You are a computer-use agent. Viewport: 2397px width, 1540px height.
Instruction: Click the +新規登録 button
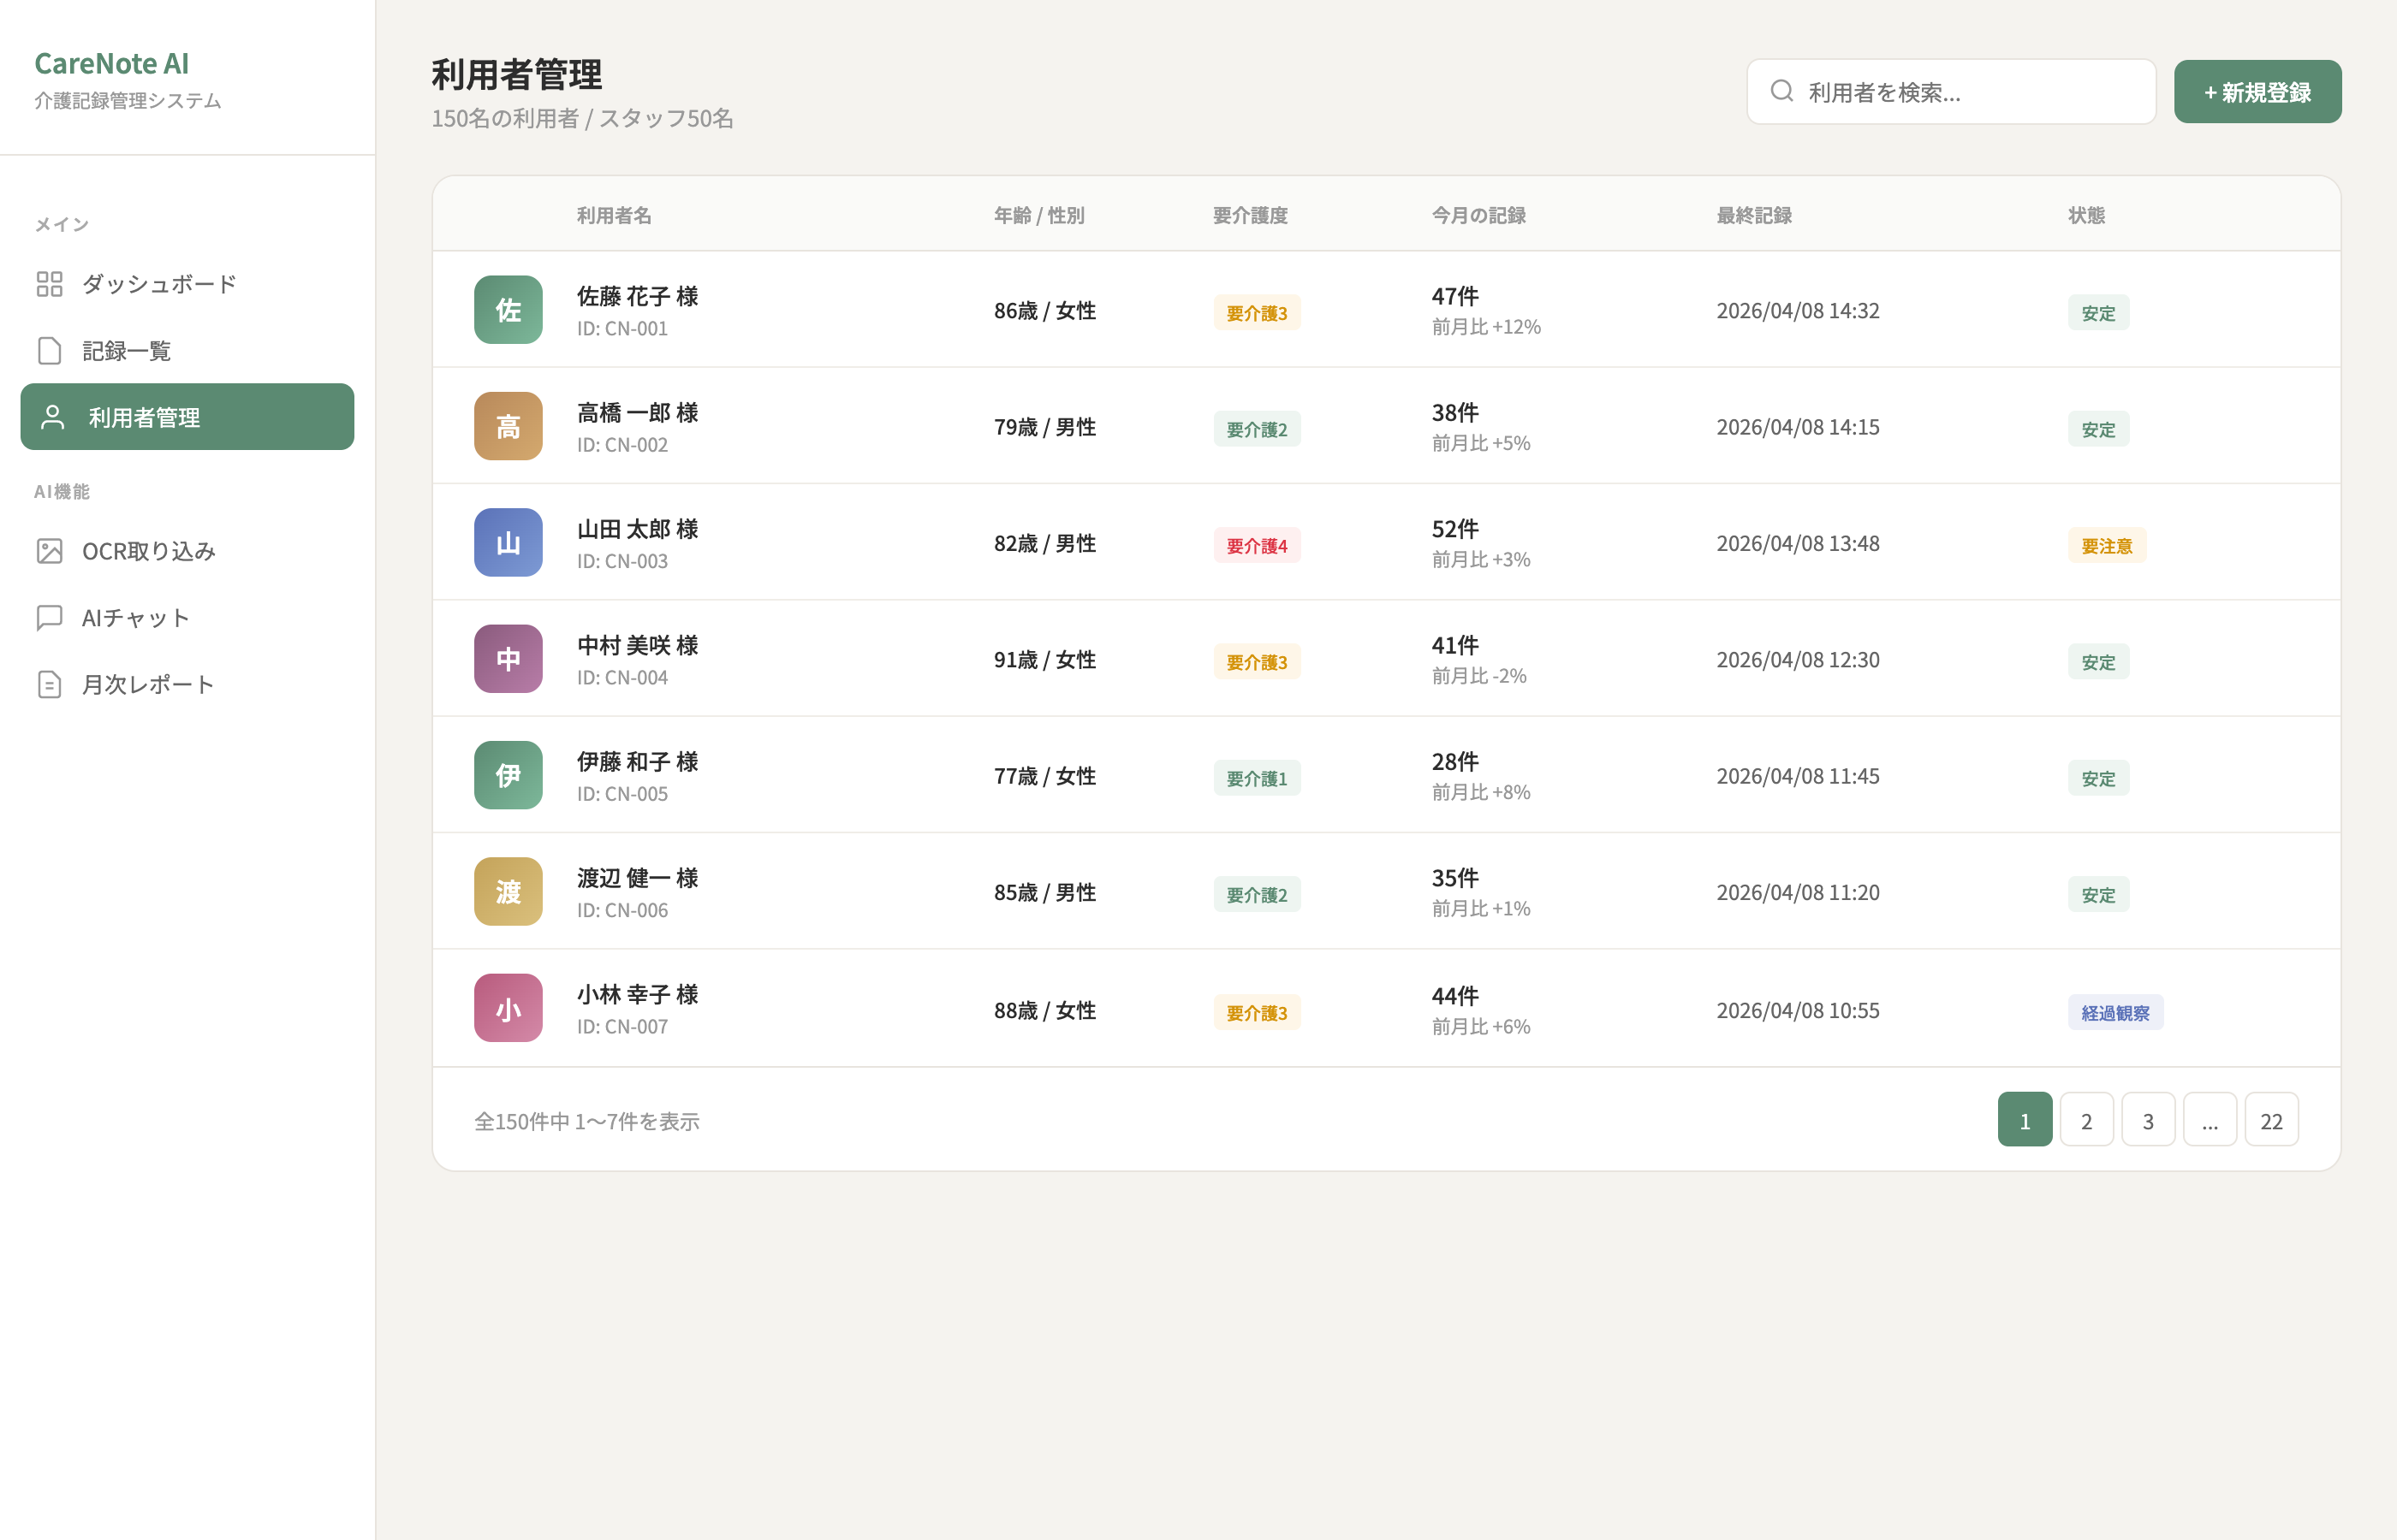[x=2257, y=92]
